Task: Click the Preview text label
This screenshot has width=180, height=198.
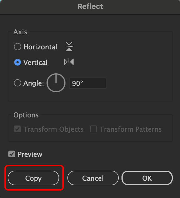Action: click(x=30, y=154)
